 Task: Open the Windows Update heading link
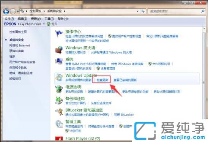click(81, 75)
